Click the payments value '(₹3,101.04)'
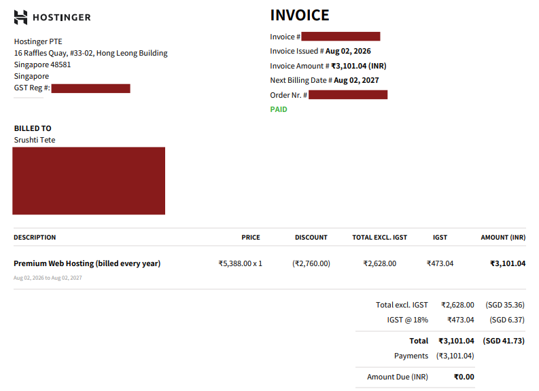This screenshot has height=391, width=539. coord(455,356)
